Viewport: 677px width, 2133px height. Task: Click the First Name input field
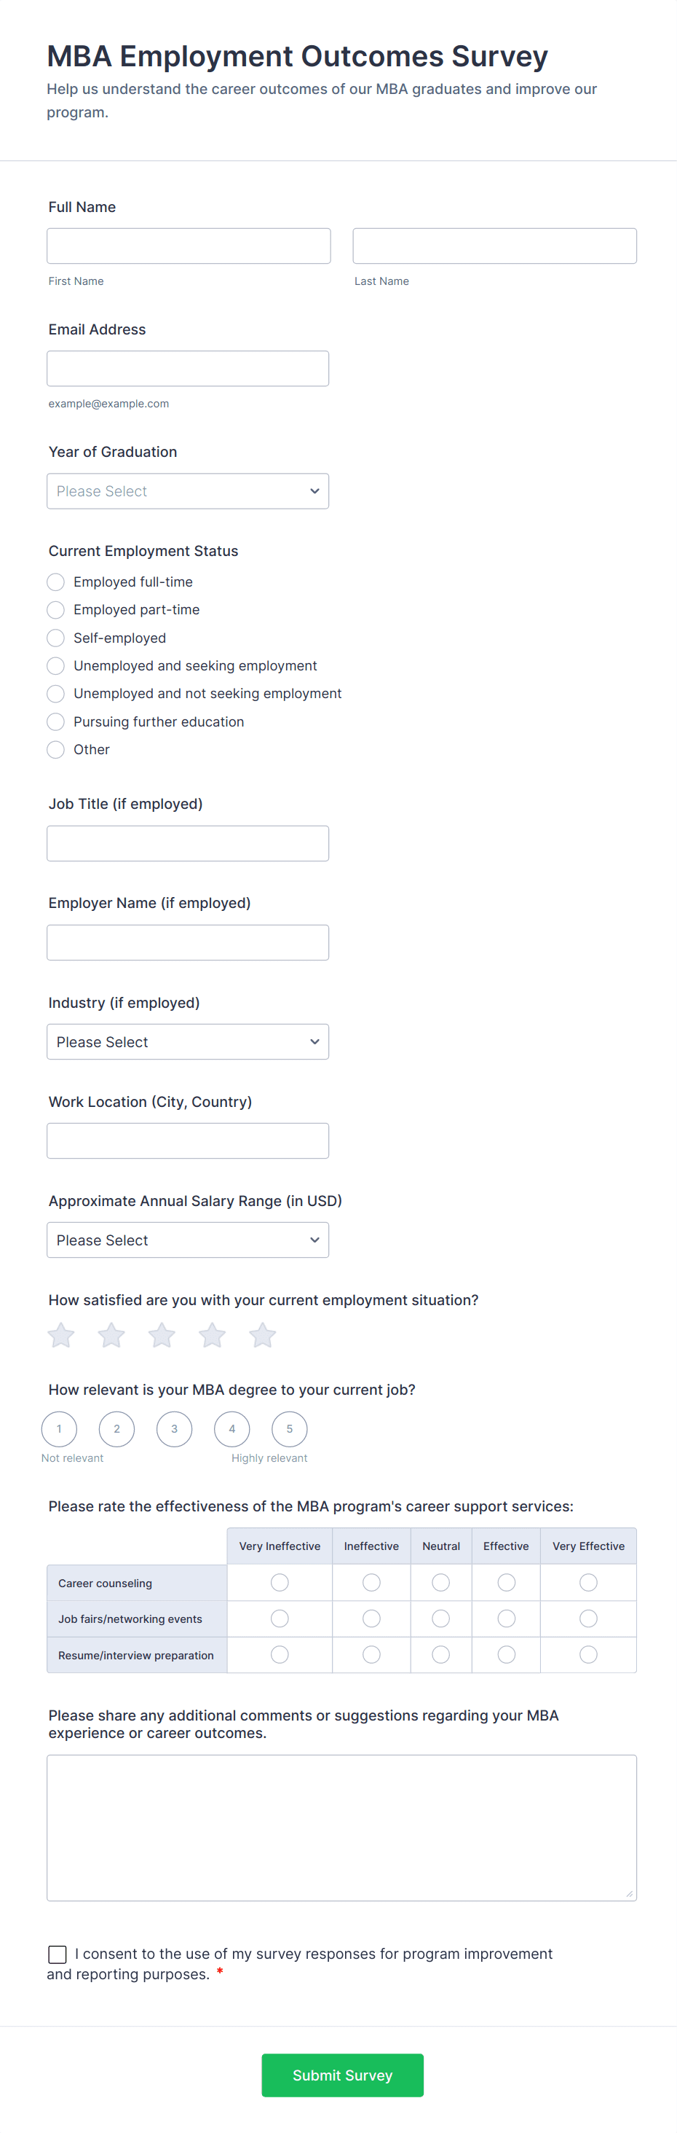click(189, 246)
